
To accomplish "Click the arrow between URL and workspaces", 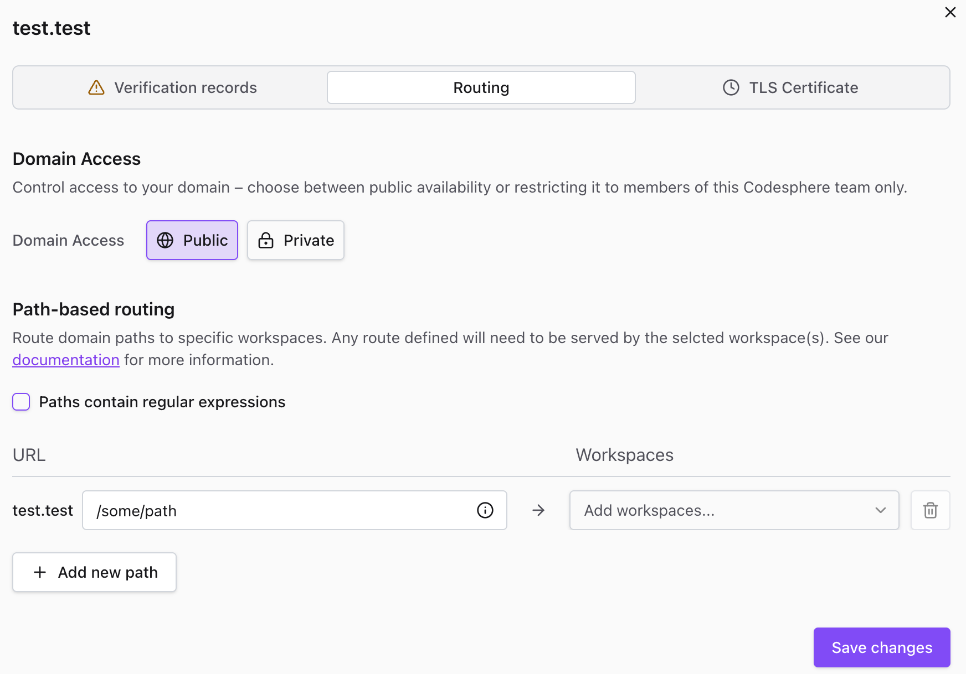I will coord(538,510).
